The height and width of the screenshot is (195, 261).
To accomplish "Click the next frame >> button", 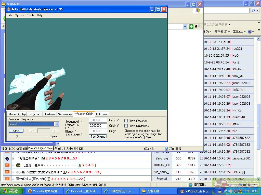I will click(x=55, y=131).
